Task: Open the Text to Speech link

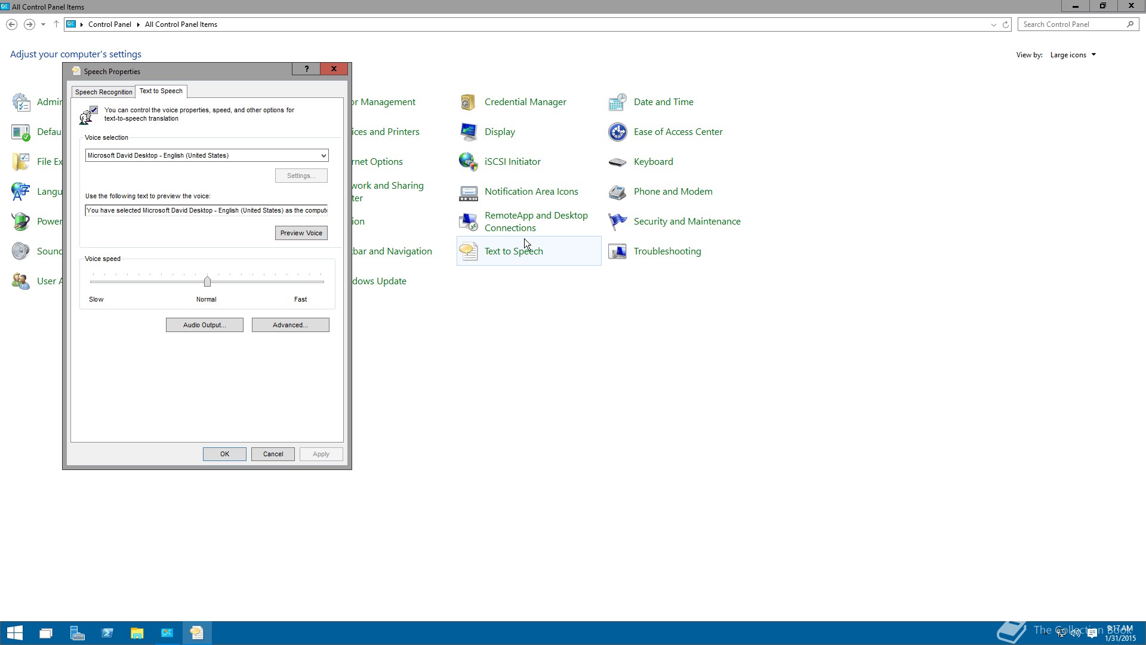Action: coord(514,251)
